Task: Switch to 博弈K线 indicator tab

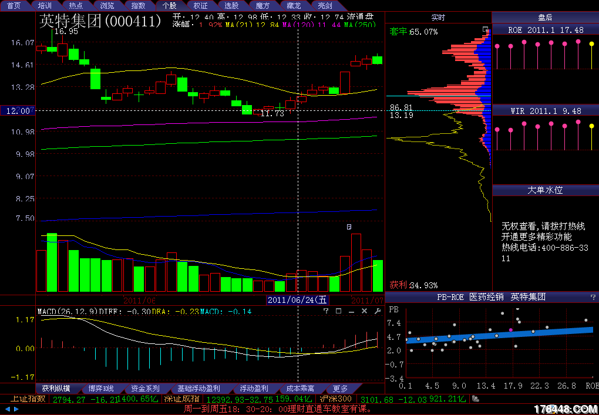Action: (100, 389)
